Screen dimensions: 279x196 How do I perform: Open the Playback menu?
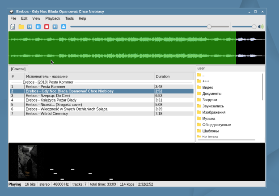[x=52, y=18]
